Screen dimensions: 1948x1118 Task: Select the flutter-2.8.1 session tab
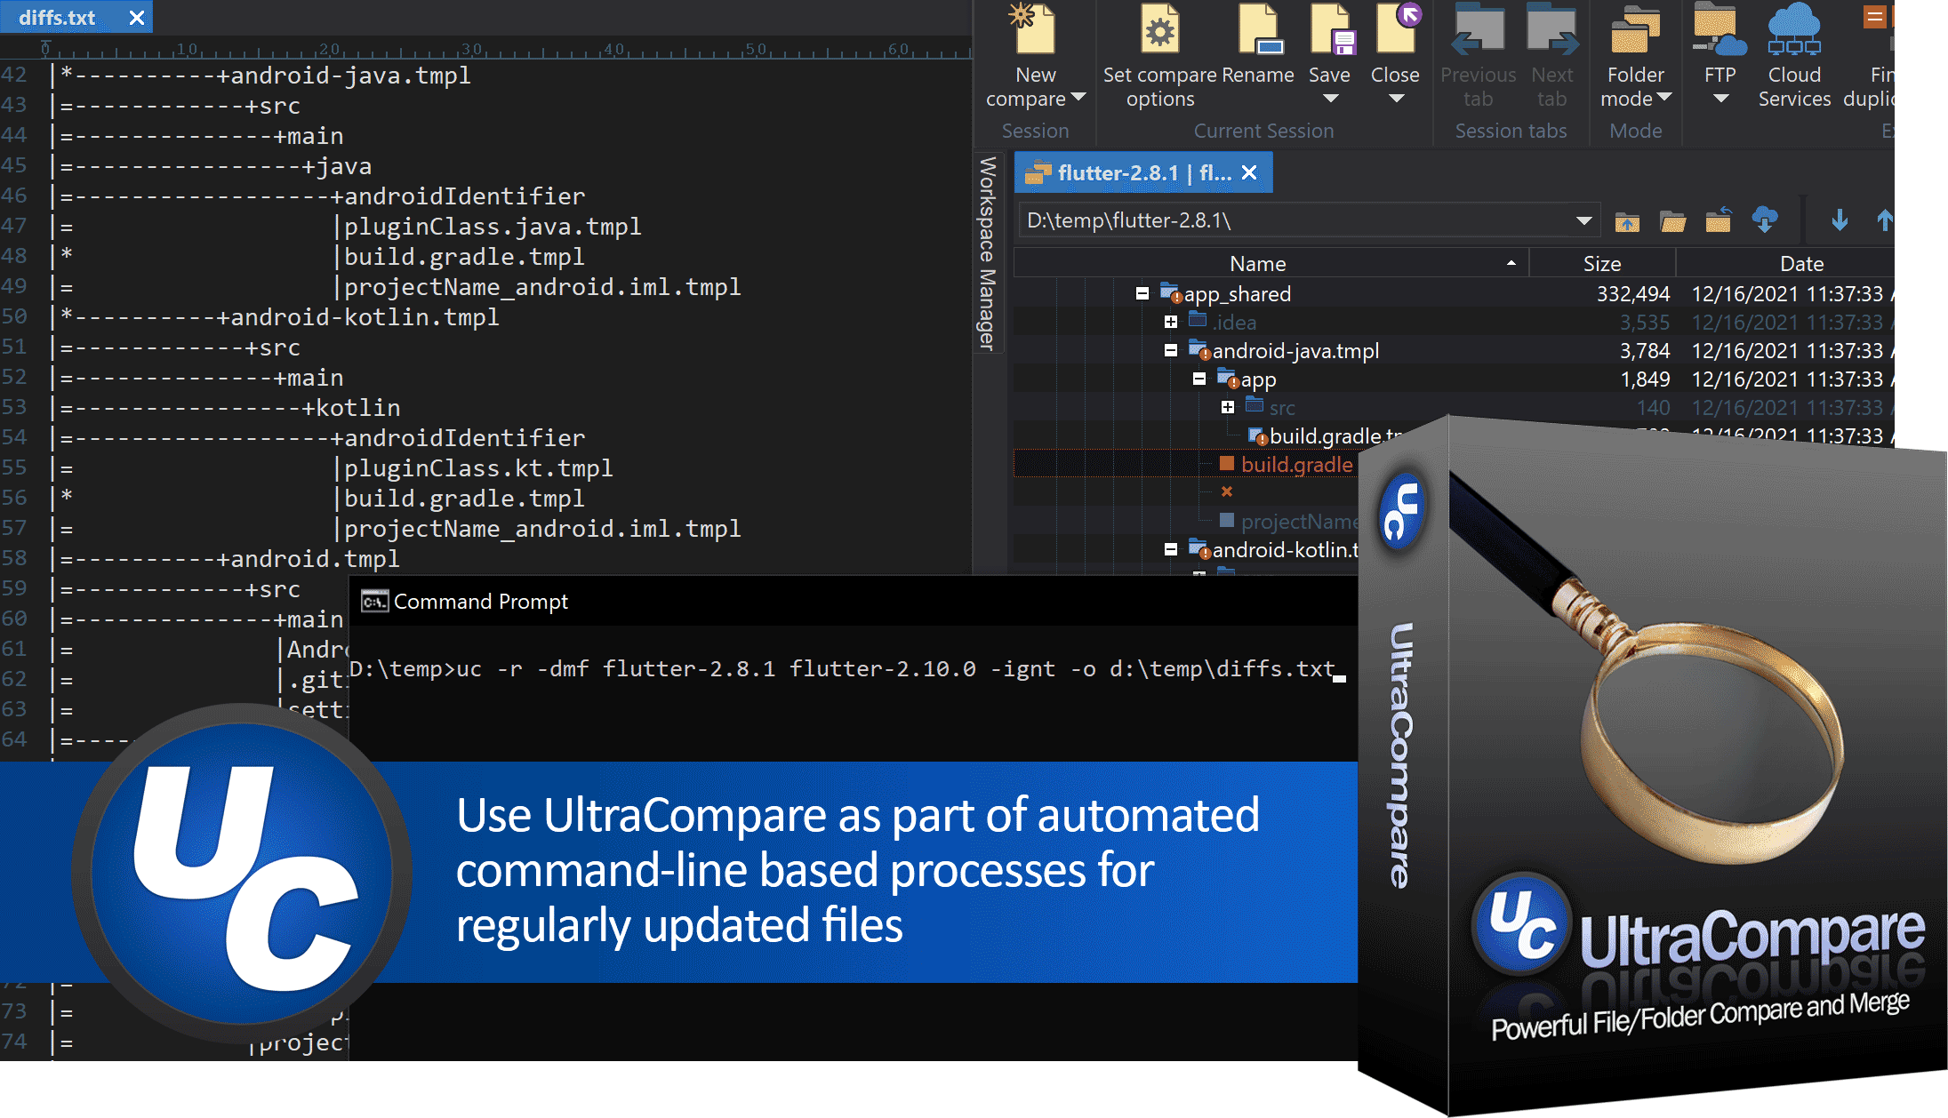(1144, 172)
